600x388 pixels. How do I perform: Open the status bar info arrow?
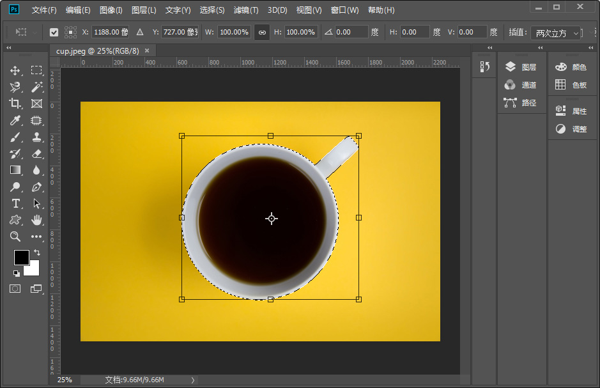[193, 380]
